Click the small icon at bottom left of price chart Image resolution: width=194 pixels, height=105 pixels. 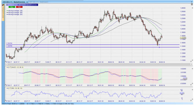point(6,61)
